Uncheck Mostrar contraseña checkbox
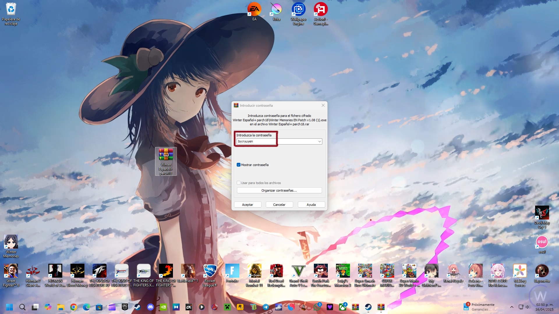The height and width of the screenshot is (314, 559). pyautogui.click(x=239, y=165)
